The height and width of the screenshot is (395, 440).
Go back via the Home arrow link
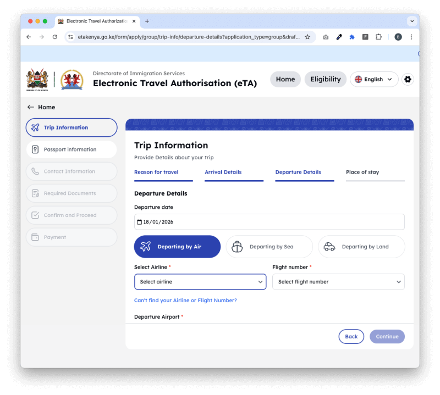[41, 107]
